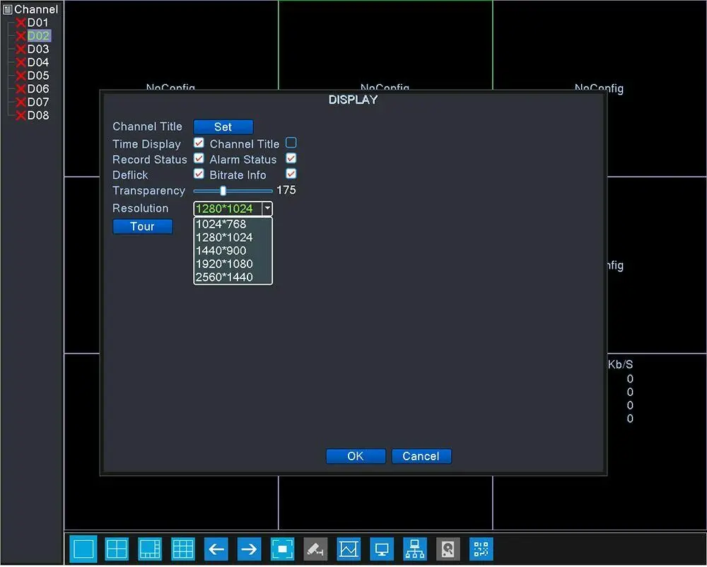Cancel the Display dialog

(421, 457)
